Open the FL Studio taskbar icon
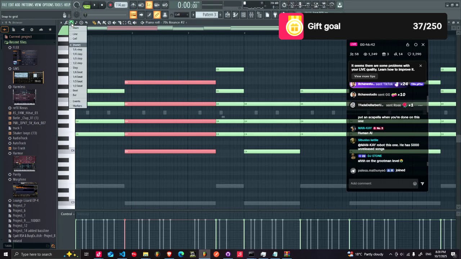This screenshot has width=461, height=259. 204,254
